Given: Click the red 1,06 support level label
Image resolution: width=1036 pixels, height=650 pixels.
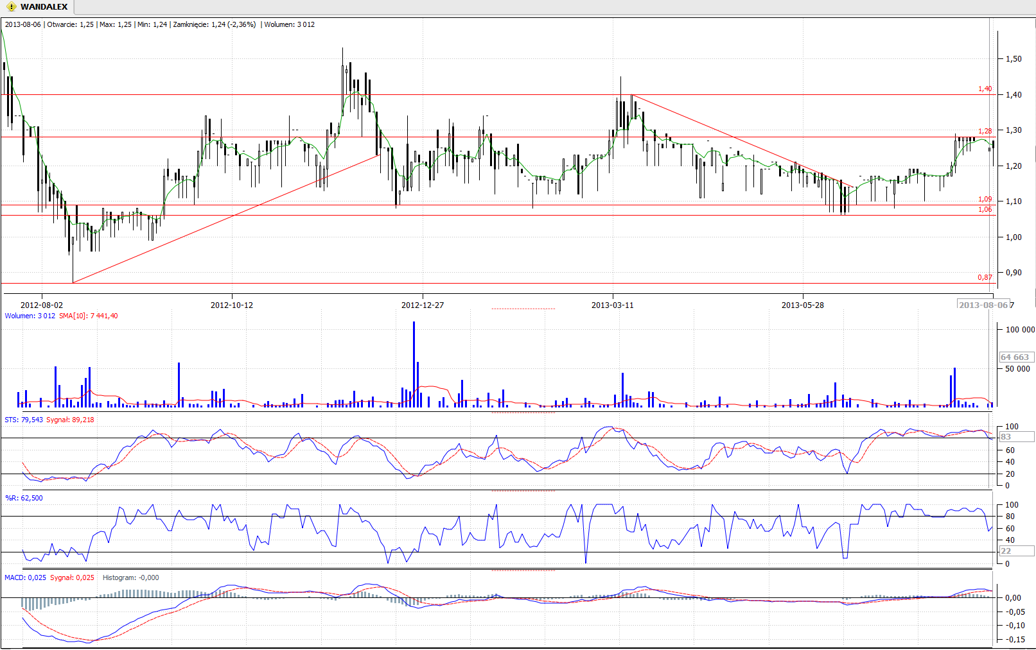Looking at the screenshot, I should [985, 209].
